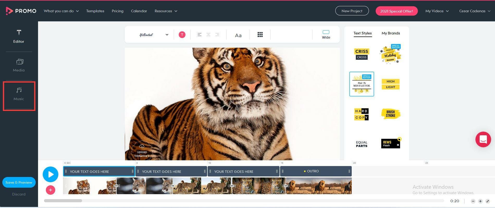Viewport: 495px width, 208px height.
Task: Go to Templates page
Action: 95,11
